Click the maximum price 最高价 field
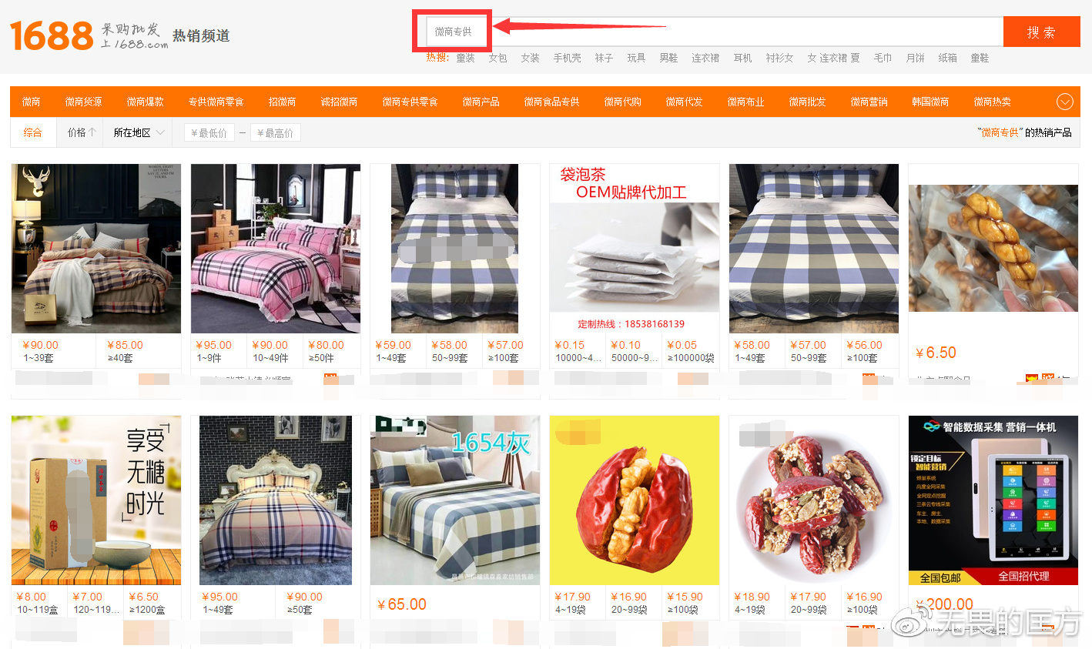The height and width of the screenshot is (649, 1092). (x=275, y=132)
